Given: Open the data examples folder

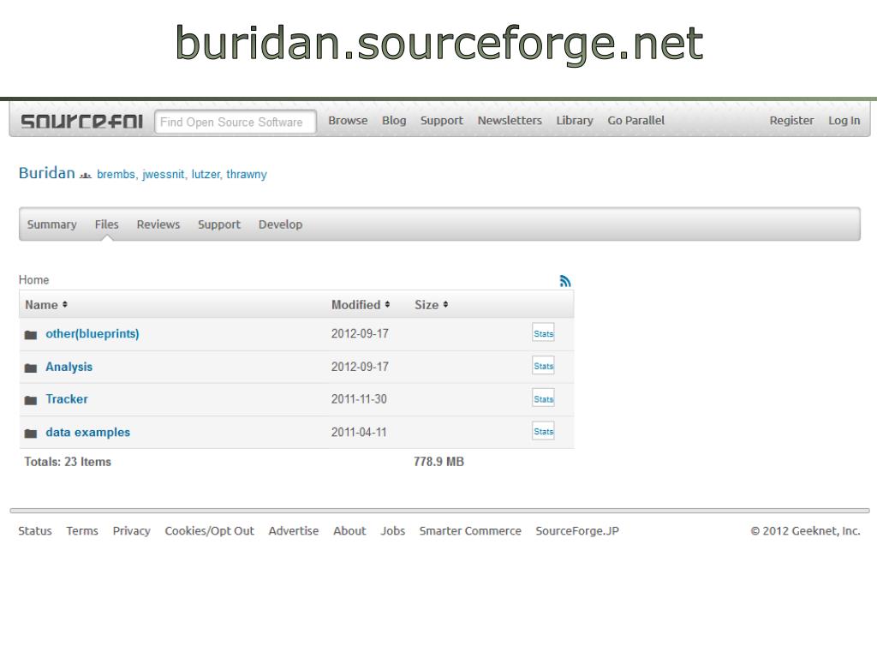Looking at the screenshot, I should click(x=88, y=432).
